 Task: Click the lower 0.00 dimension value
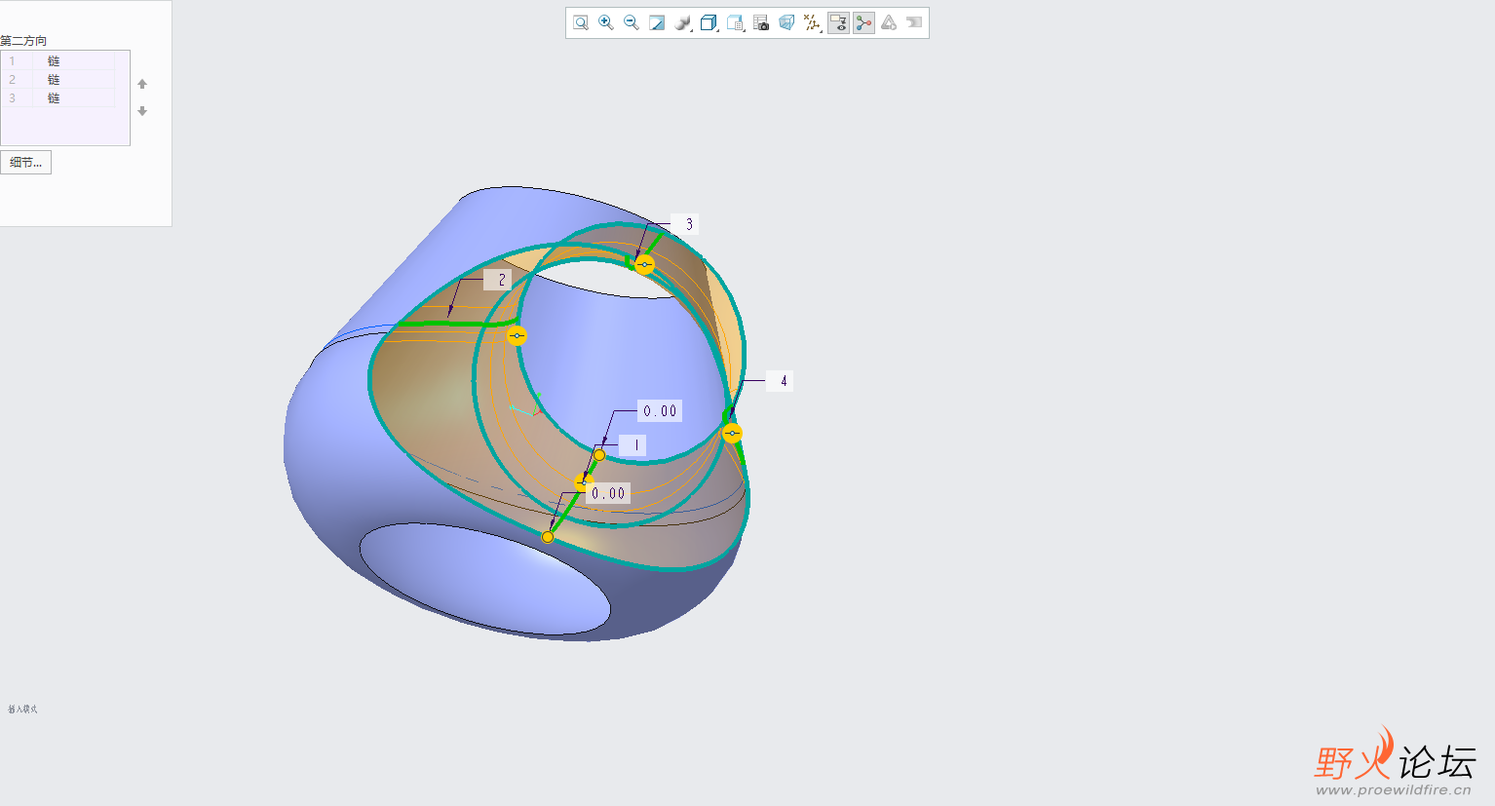tap(608, 493)
